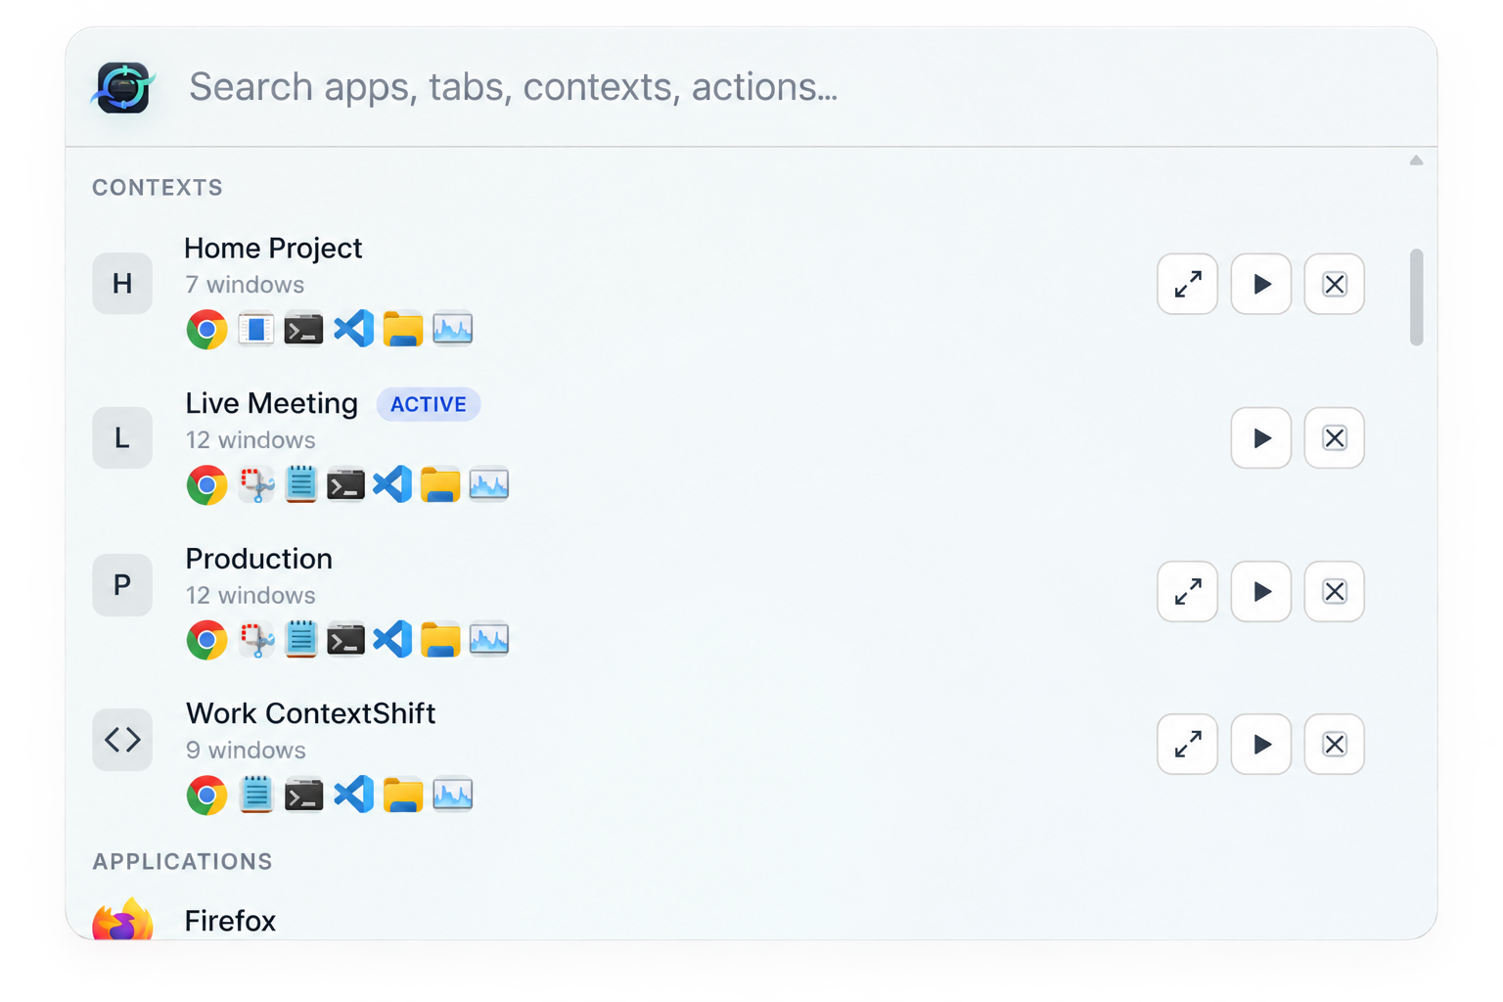
Task: Remove the Live Meeting context
Action: (x=1334, y=438)
